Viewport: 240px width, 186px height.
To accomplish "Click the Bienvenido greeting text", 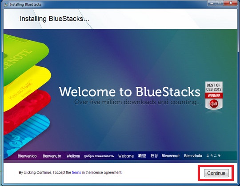I will (x=27, y=156).
